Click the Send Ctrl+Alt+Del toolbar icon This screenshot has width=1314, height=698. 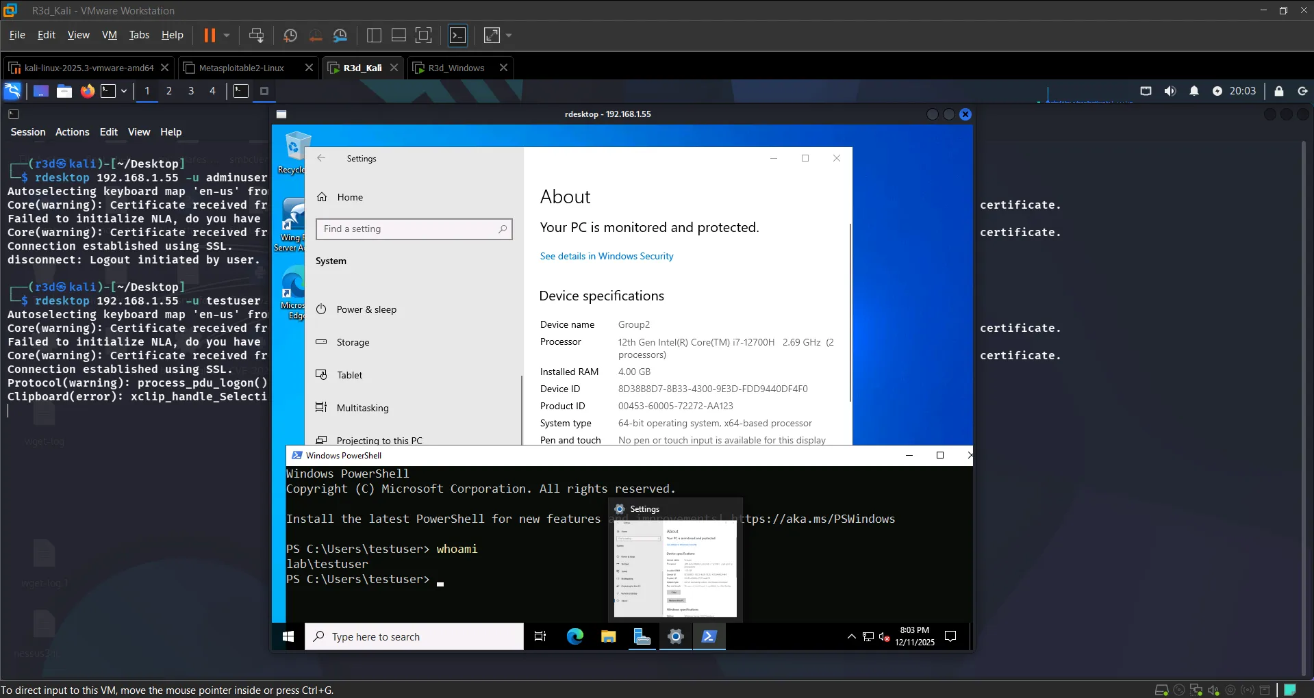point(257,36)
